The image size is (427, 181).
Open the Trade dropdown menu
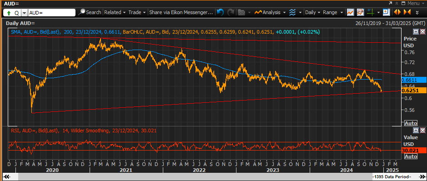(x=137, y=13)
